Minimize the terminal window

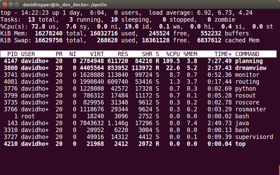[x=11, y=4]
